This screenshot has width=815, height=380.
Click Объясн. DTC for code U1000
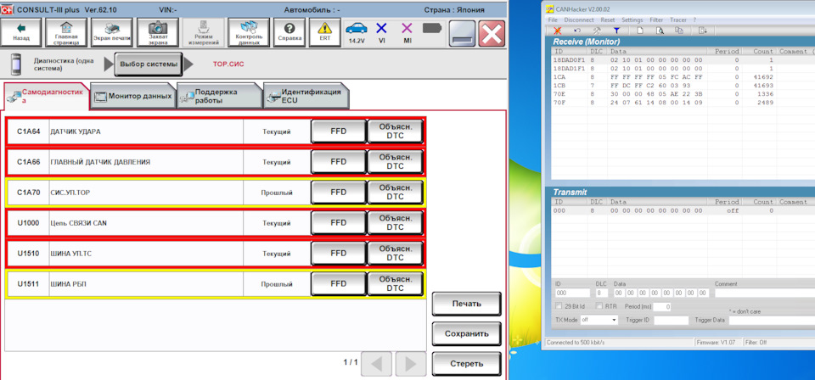(x=395, y=223)
